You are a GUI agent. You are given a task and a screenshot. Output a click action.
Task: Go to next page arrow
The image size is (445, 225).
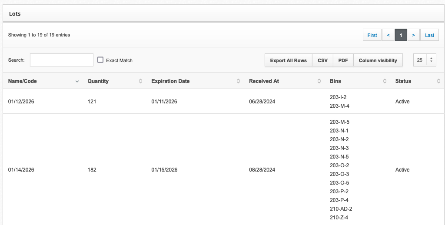(x=414, y=35)
